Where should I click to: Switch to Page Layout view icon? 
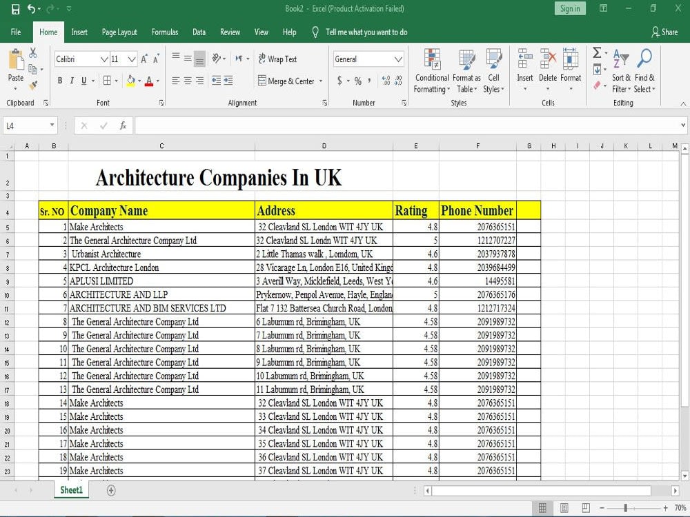pyautogui.click(x=564, y=508)
